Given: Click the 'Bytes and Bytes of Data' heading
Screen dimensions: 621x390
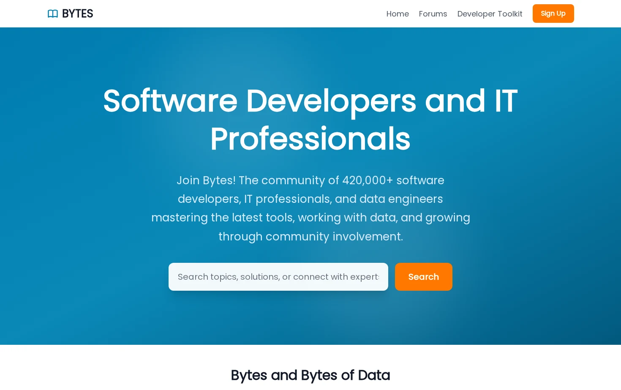Looking at the screenshot, I should pyautogui.click(x=310, y=375).
